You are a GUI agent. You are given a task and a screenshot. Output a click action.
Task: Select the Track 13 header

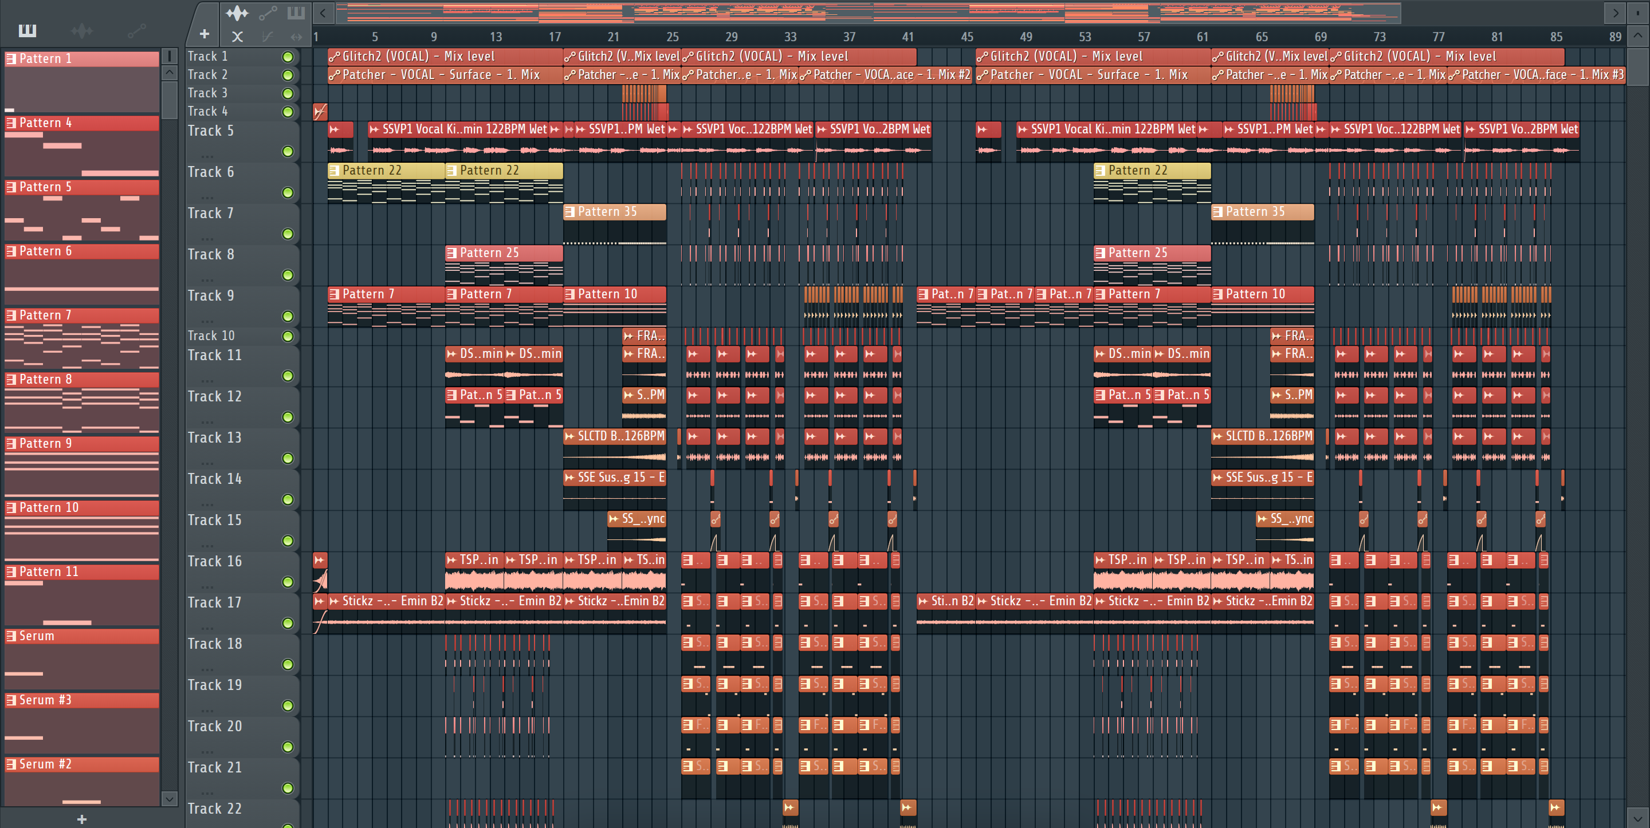tap(242, 448)
